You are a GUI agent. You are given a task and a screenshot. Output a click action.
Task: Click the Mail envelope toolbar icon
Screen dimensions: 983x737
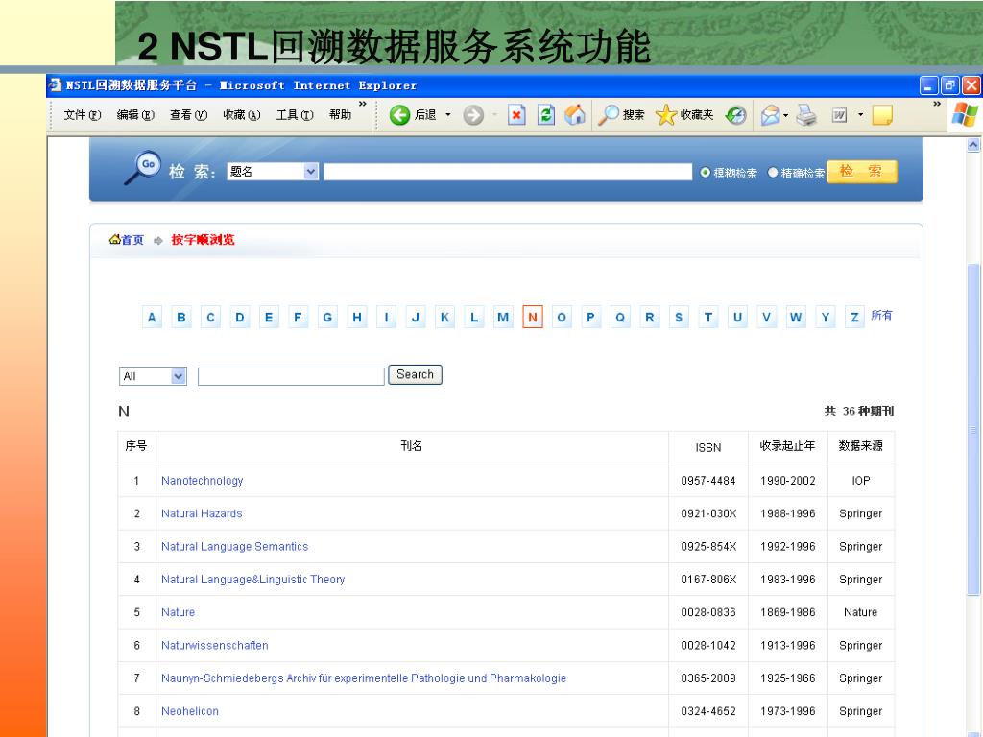771,115
